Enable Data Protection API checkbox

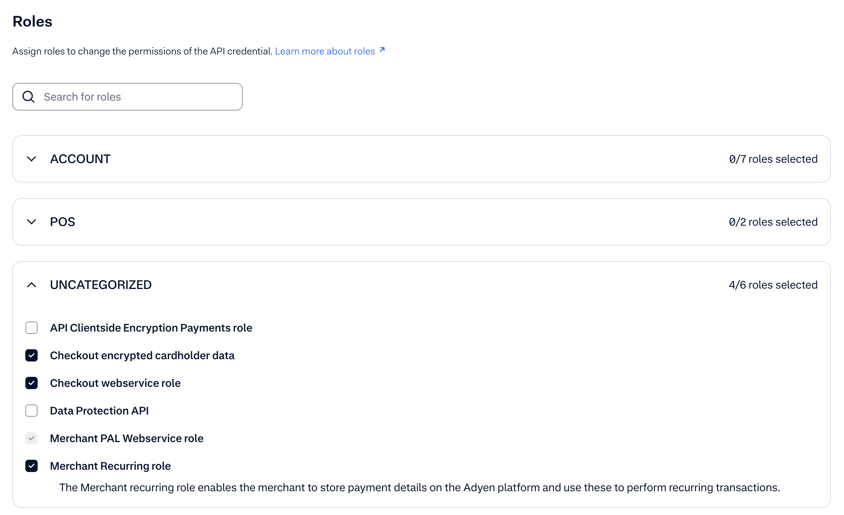31,411
